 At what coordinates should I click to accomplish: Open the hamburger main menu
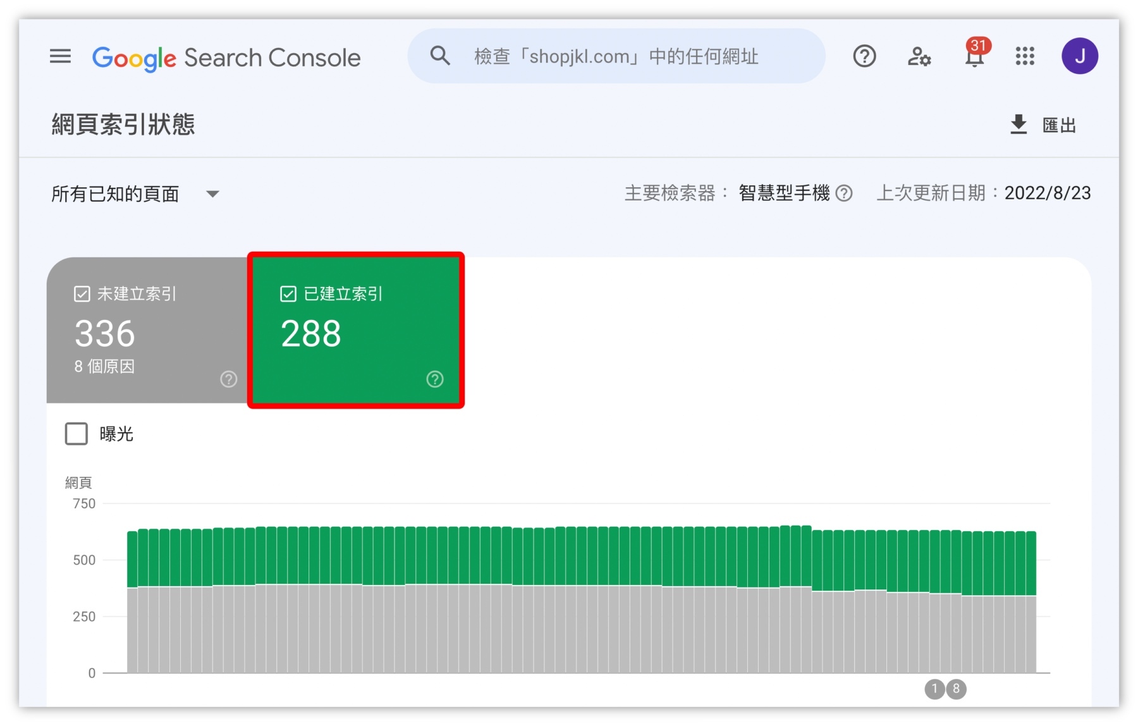(60, 57)
